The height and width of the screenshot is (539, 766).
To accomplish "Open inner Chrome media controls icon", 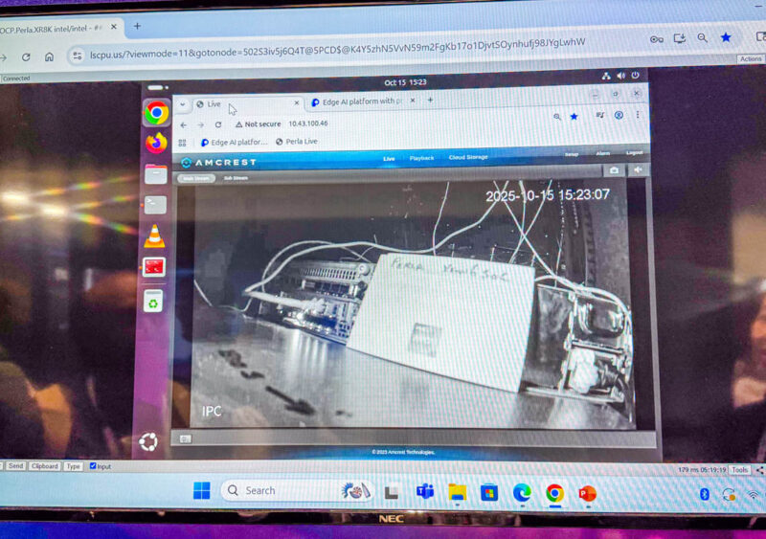I will [600, 115].
